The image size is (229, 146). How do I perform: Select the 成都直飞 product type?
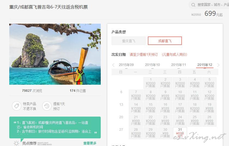(165, 41)
